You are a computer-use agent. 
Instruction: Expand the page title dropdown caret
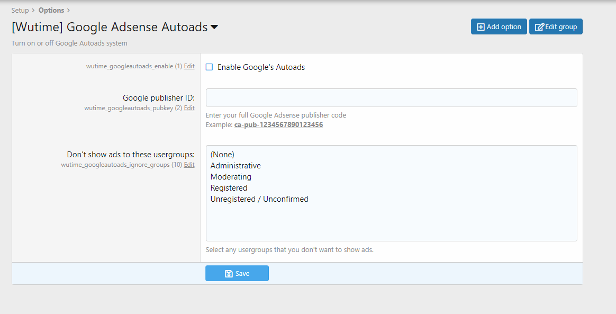(x=214, y=28)
